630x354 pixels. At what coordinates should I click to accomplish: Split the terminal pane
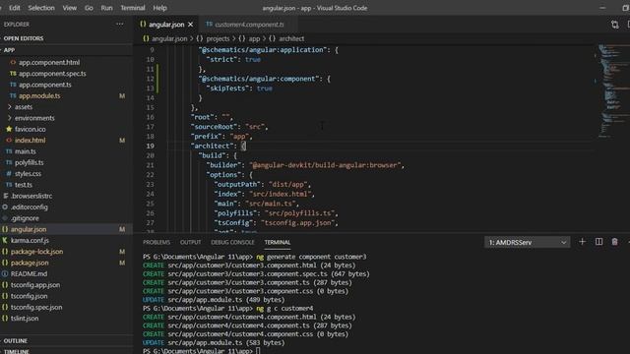598,242
